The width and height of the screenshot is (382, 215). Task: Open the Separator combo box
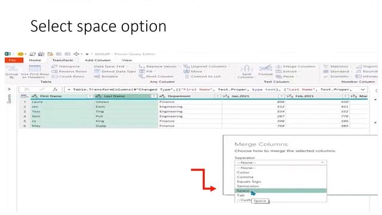tap(281, 162)
